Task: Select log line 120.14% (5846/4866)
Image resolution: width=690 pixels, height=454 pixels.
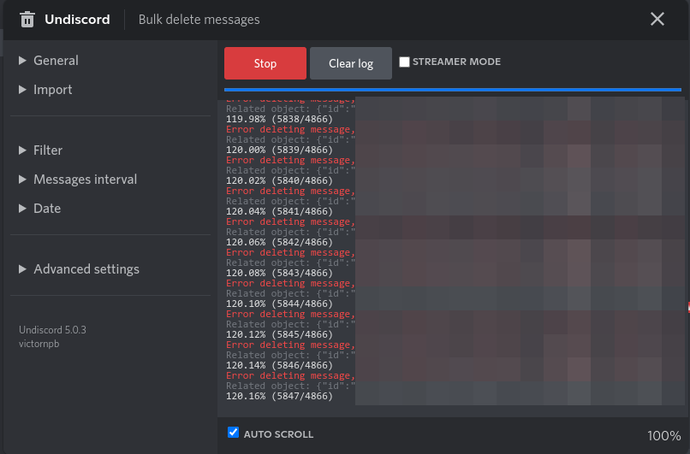Action: (x=279, y=365)
